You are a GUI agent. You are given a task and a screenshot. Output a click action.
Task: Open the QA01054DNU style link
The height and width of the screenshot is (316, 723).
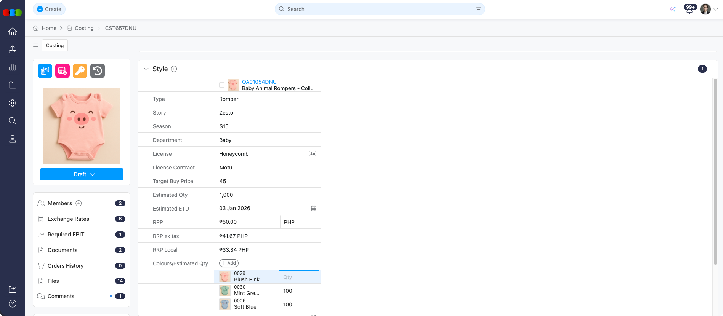259,82
